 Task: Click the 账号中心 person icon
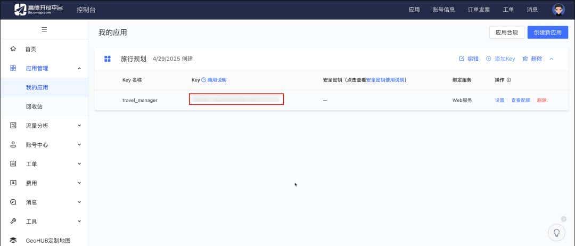click(x=13, y=144)
